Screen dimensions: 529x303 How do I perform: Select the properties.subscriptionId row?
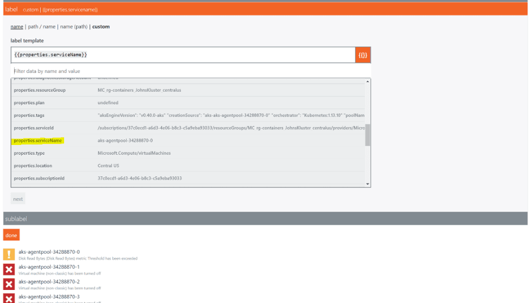[x=188, y=178]
